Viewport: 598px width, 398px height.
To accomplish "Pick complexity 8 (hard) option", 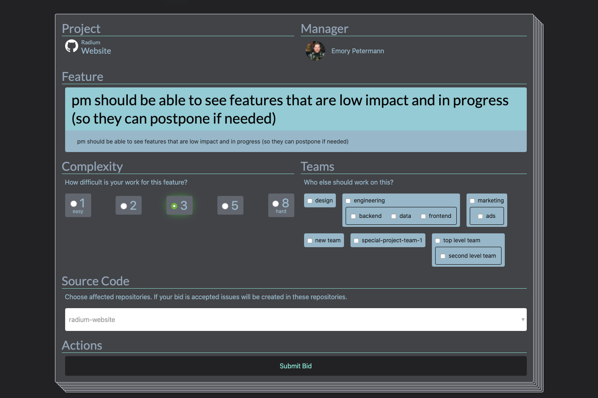I will 276,204.
